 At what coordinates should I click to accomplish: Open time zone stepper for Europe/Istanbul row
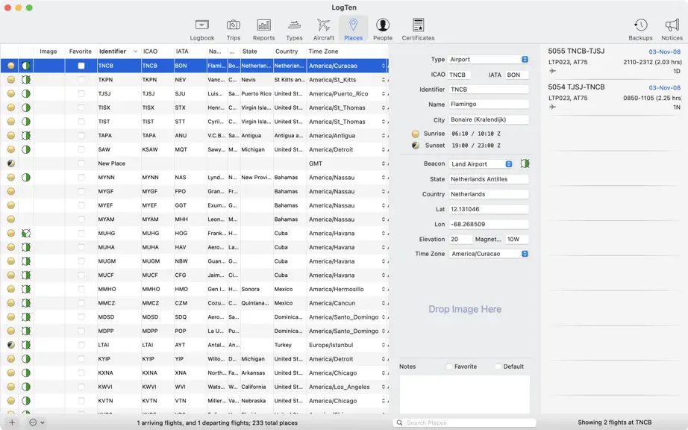[383, 345]
